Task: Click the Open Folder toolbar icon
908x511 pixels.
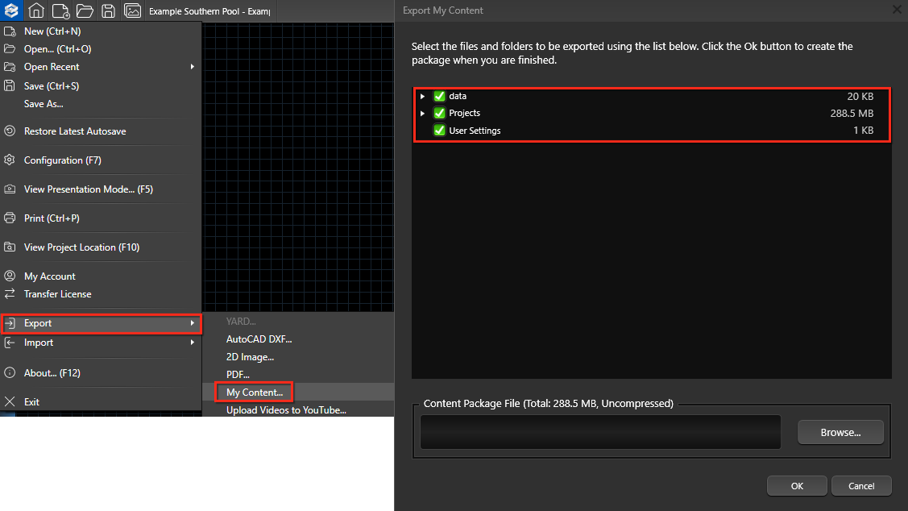Action: pos(84,10)
